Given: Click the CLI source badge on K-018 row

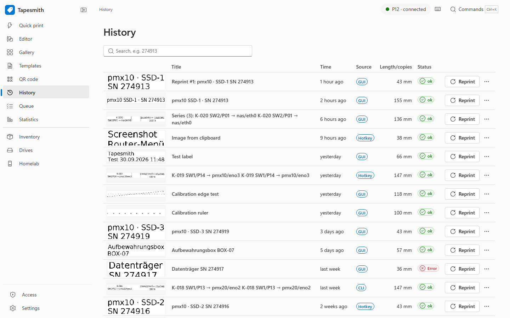Looking at the screenshot, I should (361, 288).
